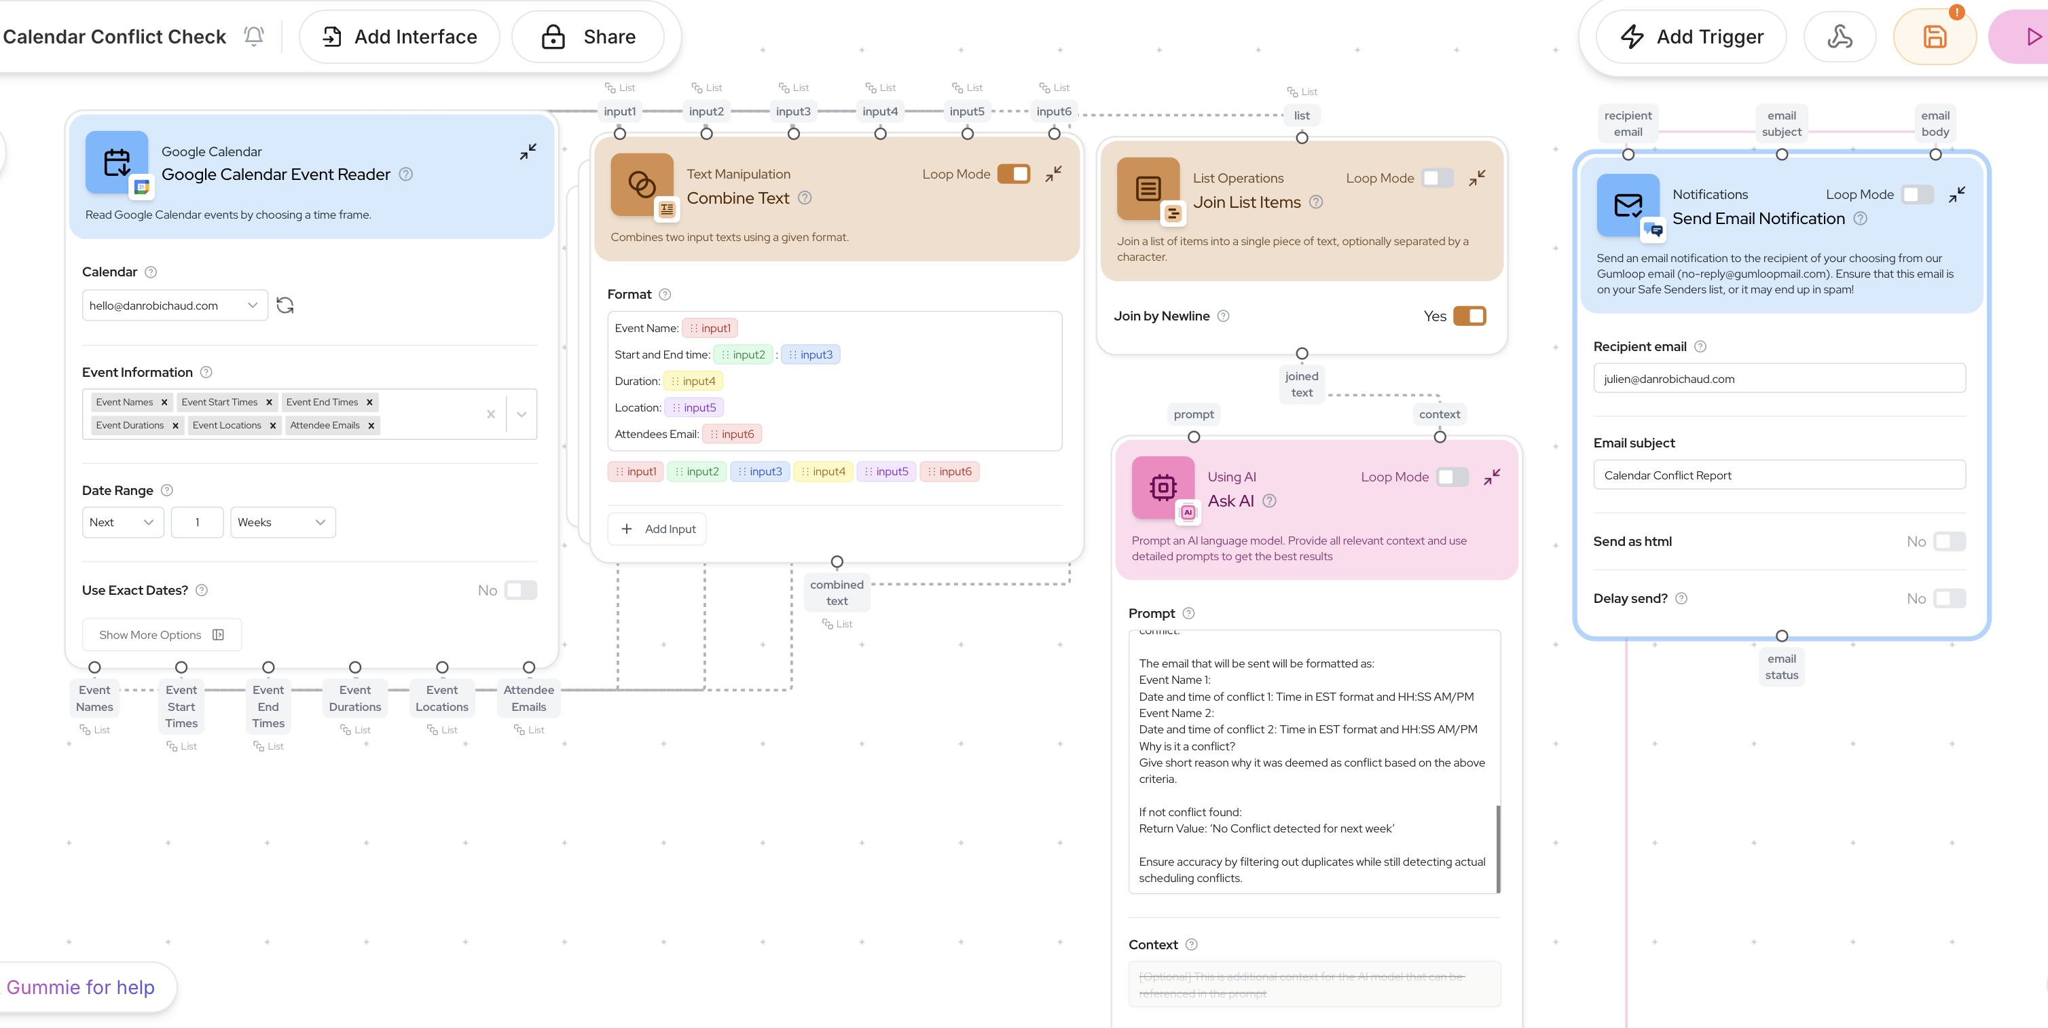The image size is (2048, 1028).
Task: Collapse the Ask AI node
Action: pyautogui.click(x=1491, y=477)
